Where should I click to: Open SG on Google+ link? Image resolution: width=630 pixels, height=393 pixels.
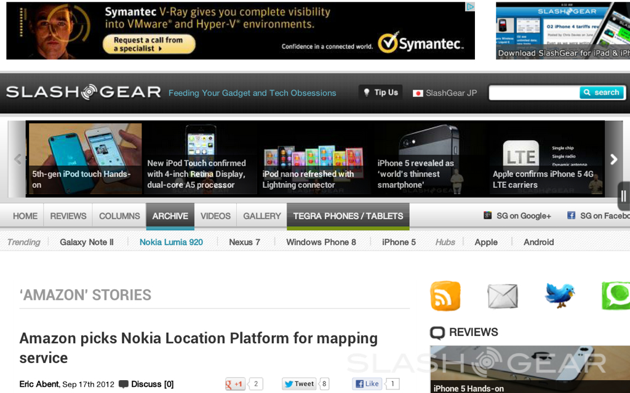click(x=517, y=216)
